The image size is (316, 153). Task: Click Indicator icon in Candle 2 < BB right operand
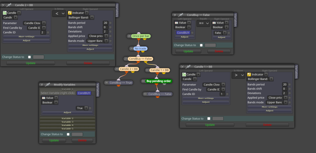(x=70, y=13)
